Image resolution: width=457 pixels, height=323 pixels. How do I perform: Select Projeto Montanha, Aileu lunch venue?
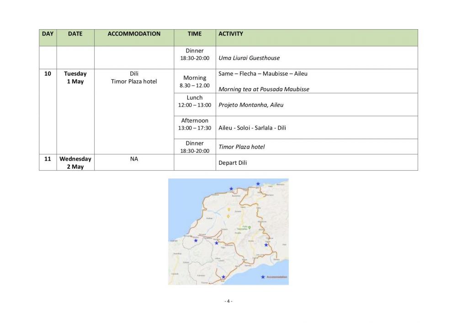tap(251, 105)
